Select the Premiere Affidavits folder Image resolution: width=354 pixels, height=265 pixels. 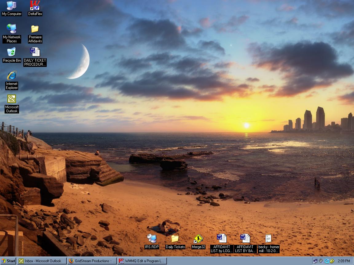[x=35, y=29]
